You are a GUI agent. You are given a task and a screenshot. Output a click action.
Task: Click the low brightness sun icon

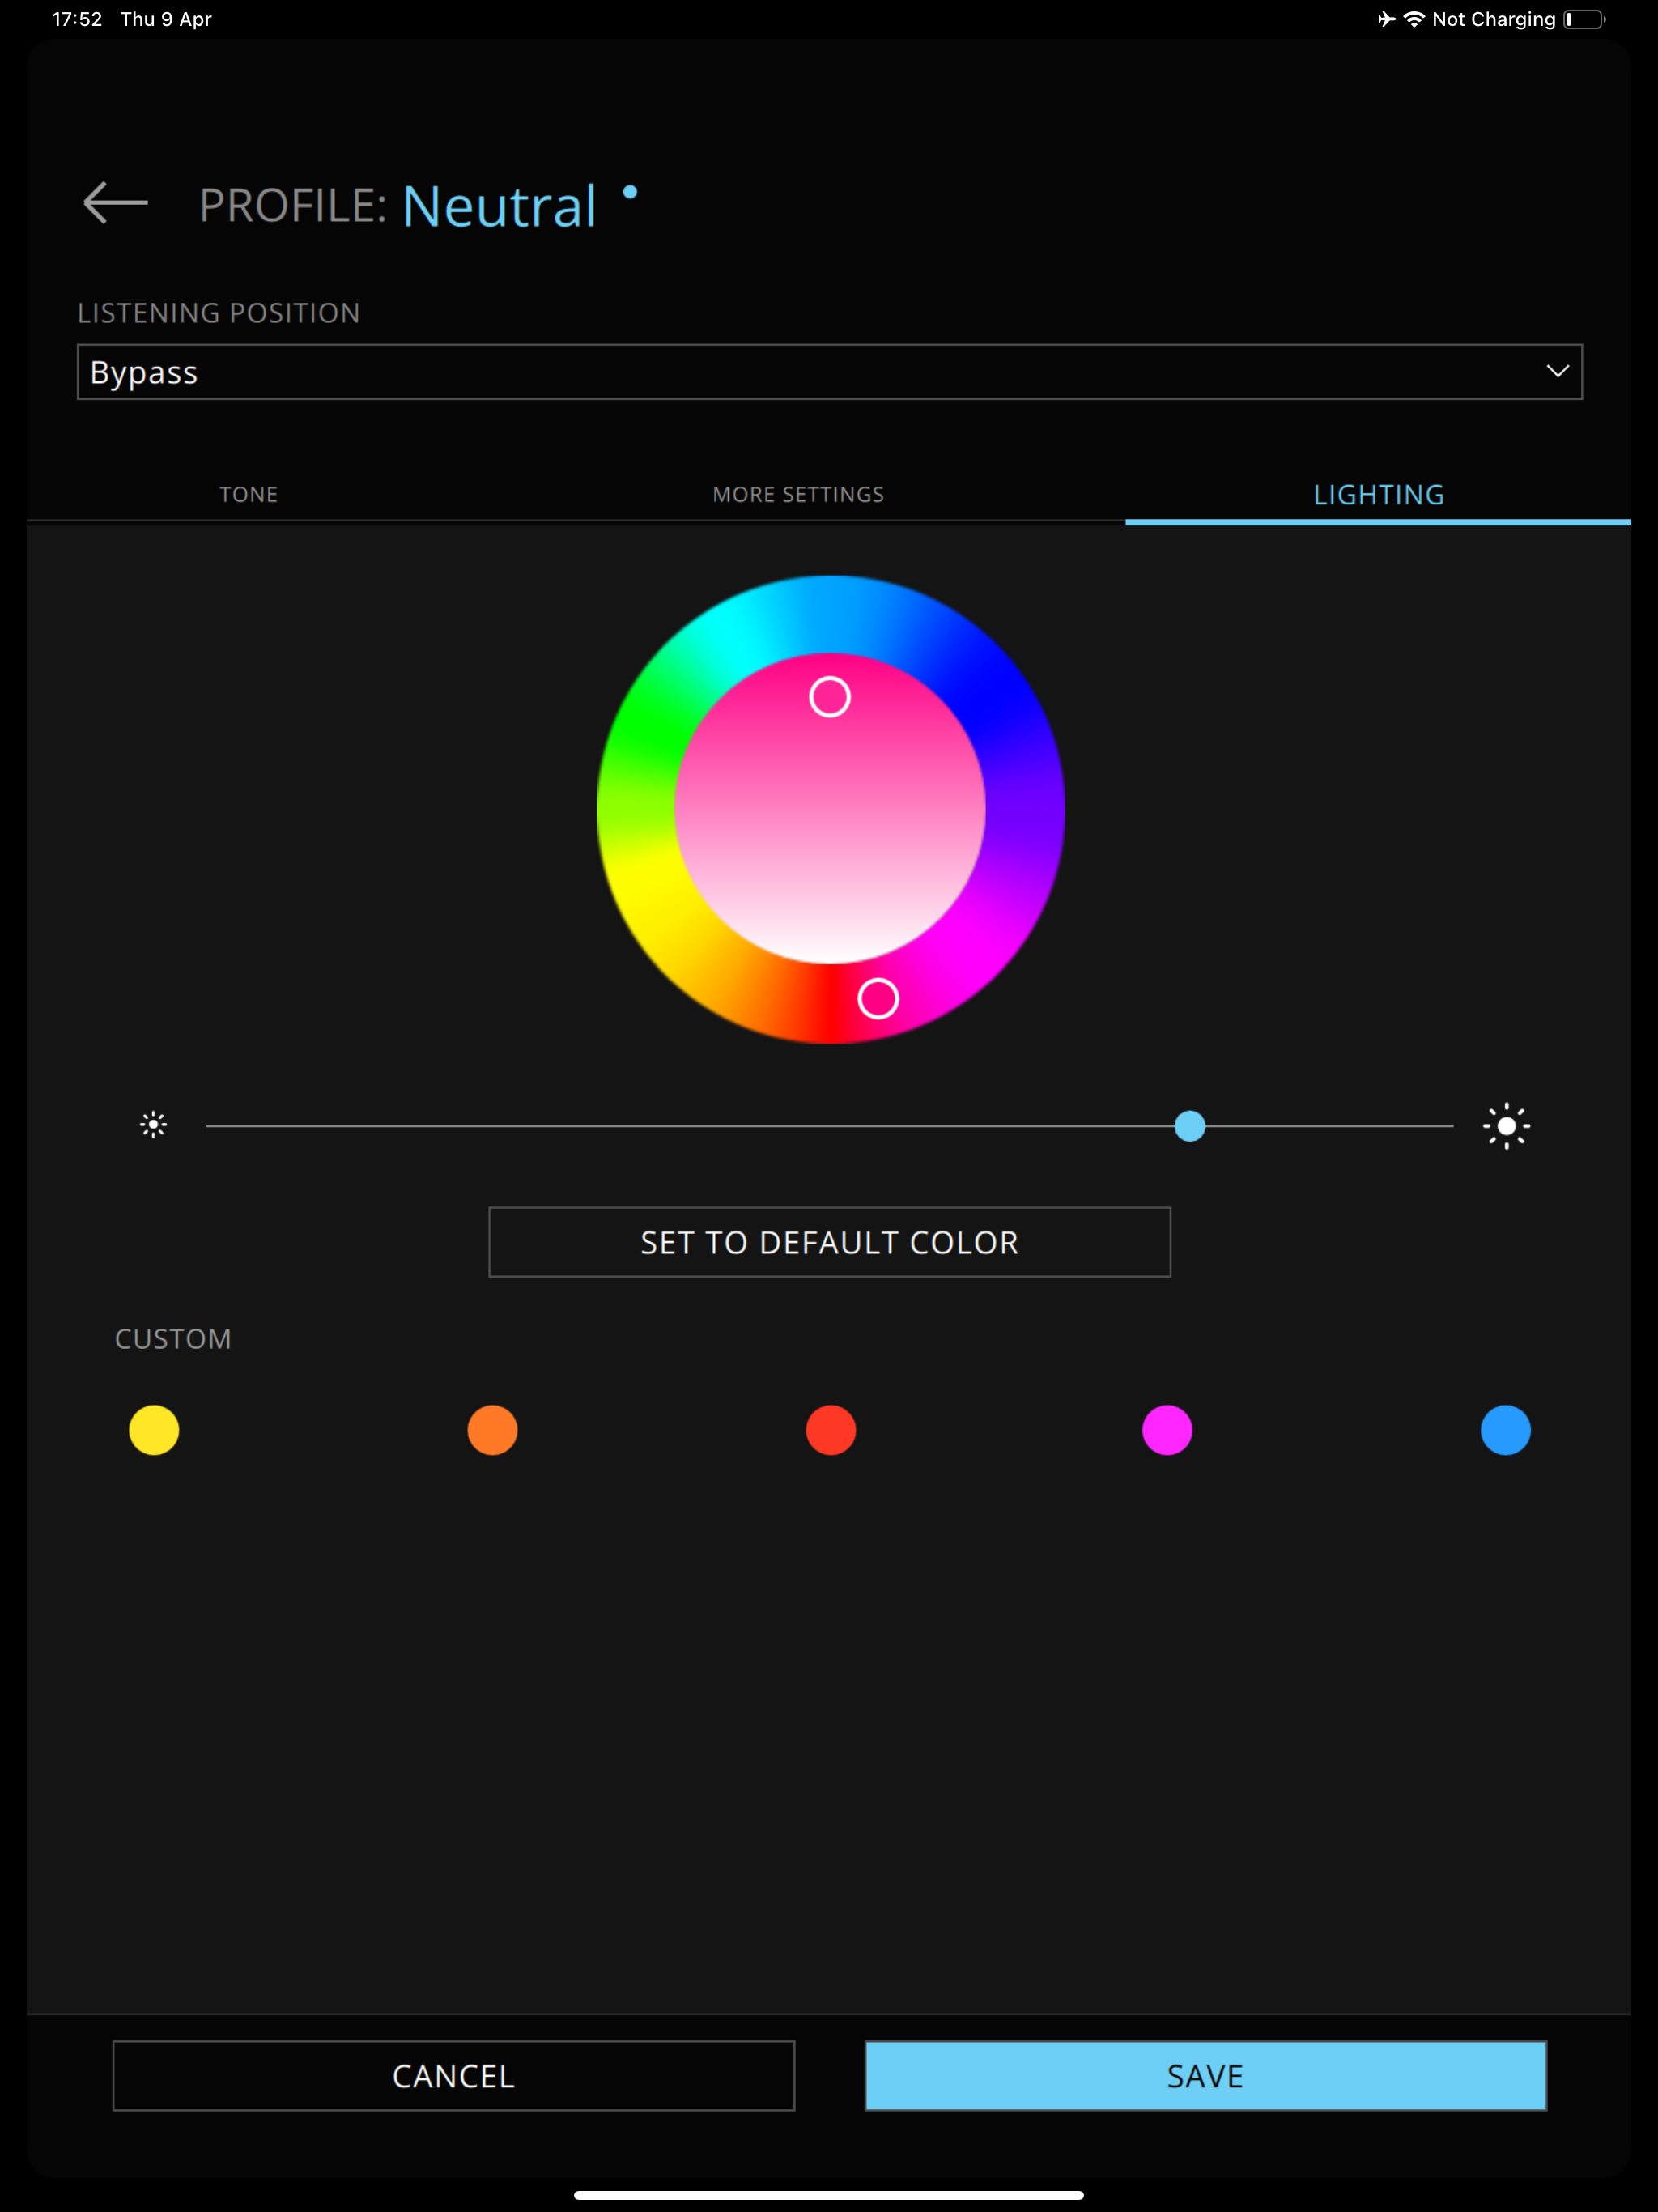(x=153, y=1125)
